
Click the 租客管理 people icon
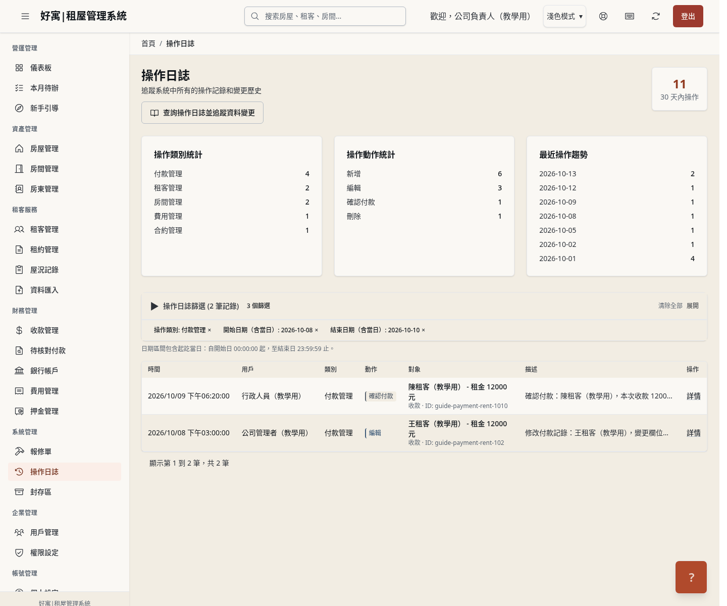[19, 229]
